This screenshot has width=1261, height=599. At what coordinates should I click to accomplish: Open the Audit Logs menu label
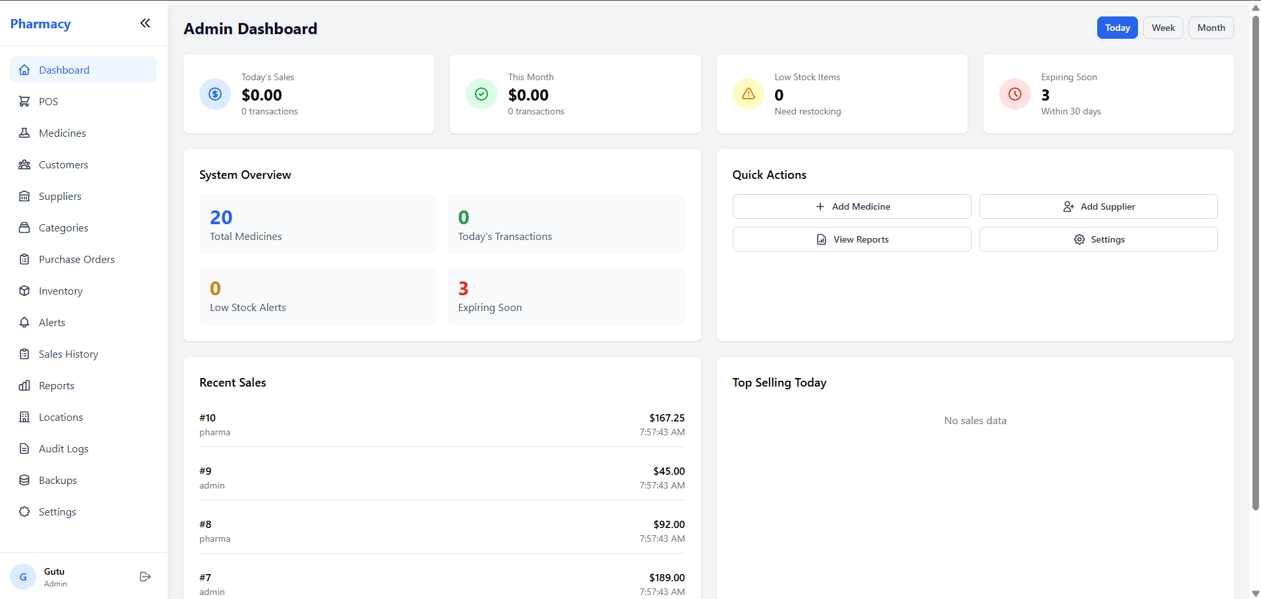pyautogui.click(x=64, y=448)
